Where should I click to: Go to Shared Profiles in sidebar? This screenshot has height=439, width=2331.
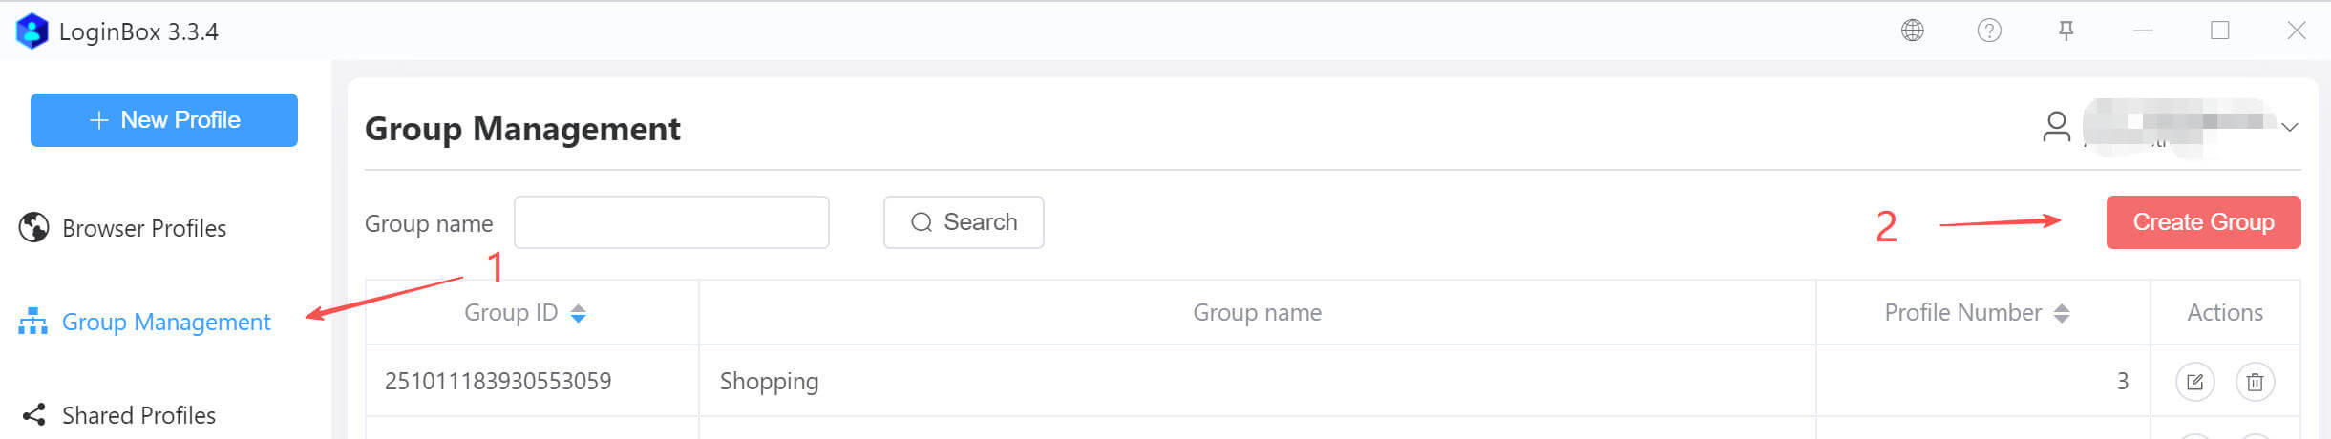click(138, 415)
